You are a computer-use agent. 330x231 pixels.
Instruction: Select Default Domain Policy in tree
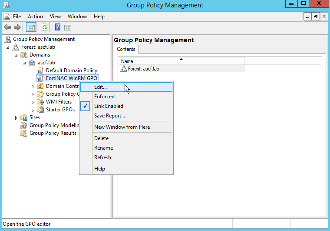tap(72, 70)
